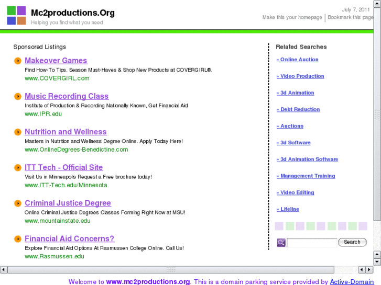Click the July 7, 2011 date
This screenshot has height=285, width=381.
[x=355, y=10]
